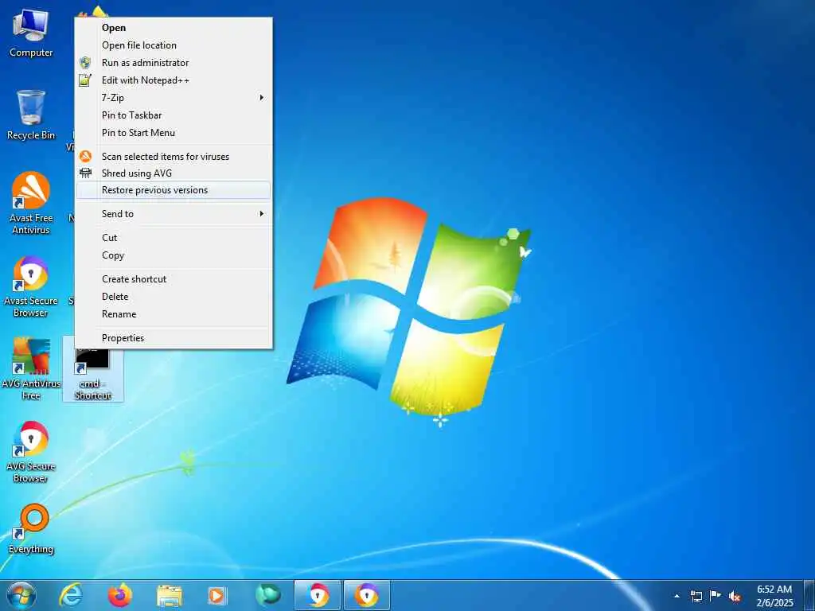This screenshot has width=815, height=611.
Task: Choose Edit with Notepad++
Action: (174, 80)
